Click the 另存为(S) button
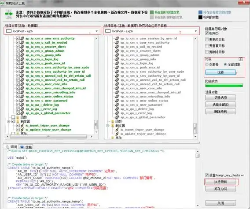250x209 pixels. (221, 189)
